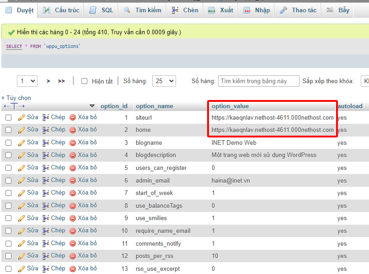
Task: Click the copy icon for siteurl row
Action: (46, 117)
